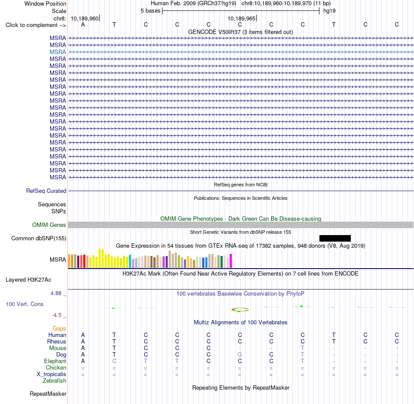Select the Elephant alignment row label

55,361
